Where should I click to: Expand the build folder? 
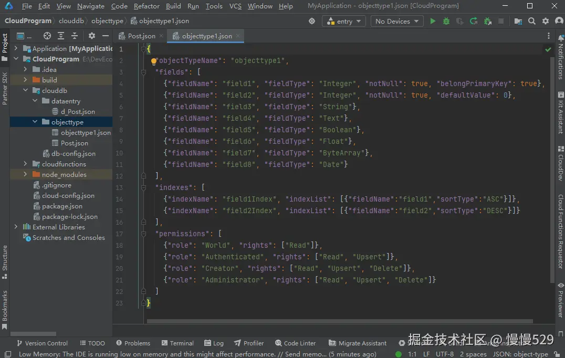[x=25, y=80]
